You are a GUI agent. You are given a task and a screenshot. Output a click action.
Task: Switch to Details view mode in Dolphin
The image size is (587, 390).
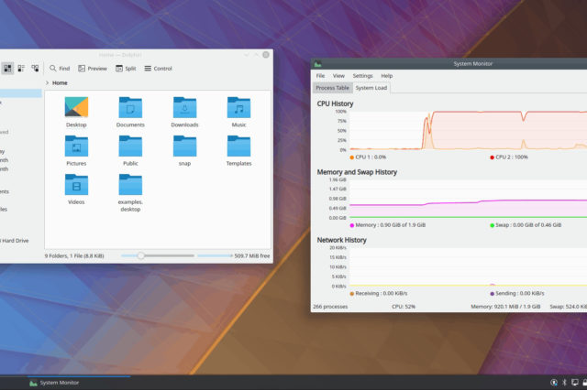click(x=35, y=68)
